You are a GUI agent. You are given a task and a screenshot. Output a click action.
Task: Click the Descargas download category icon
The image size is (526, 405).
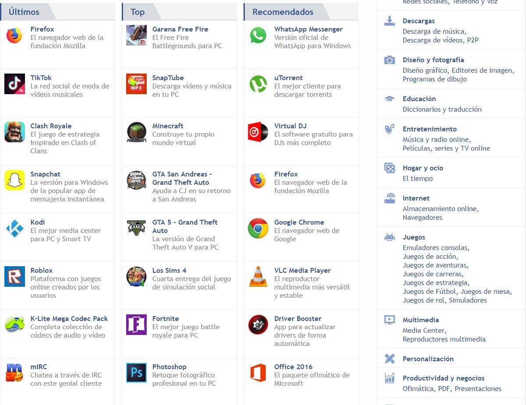click(x=389, y=21)
